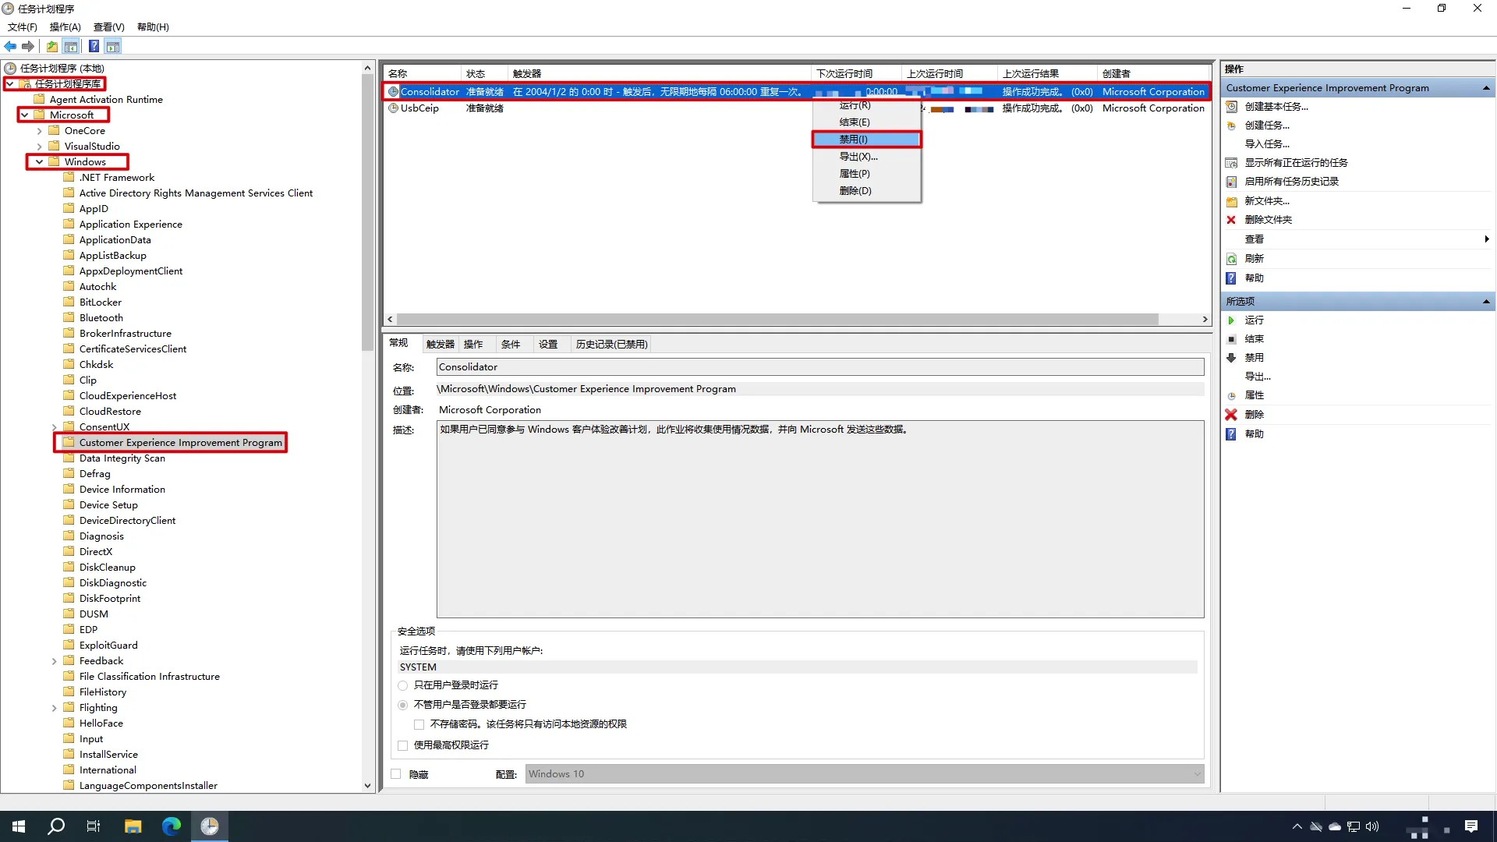Switch to the 触发器 tab
Viewport: 1497px width, 842px height.
440,344
